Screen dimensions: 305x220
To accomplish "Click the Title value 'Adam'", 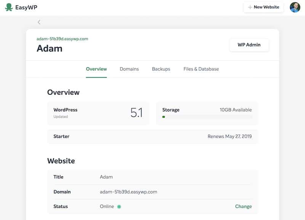I will coord(106,177).
